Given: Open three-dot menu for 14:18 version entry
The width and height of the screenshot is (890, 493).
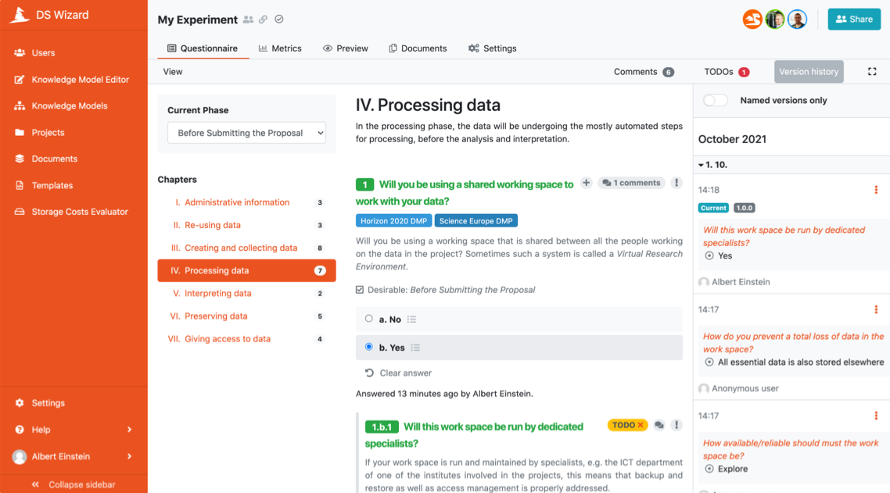Looking at the screenshot, I should click(x=876, y=190).
